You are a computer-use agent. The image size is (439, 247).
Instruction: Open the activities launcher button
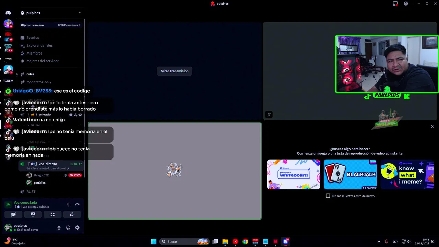[52, 214]
